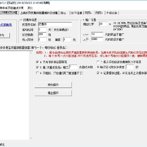Enable option 6 不删除,只创建 checkbox

(x=37, y=73)
